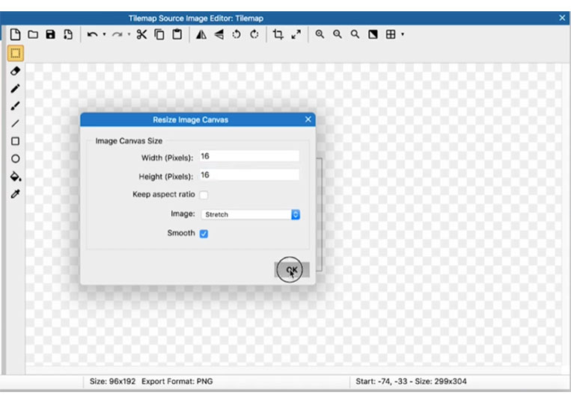Select the Eraser tool
This screenshot has width=571, height=404.
pyautogui.click(x=15, y=71)
